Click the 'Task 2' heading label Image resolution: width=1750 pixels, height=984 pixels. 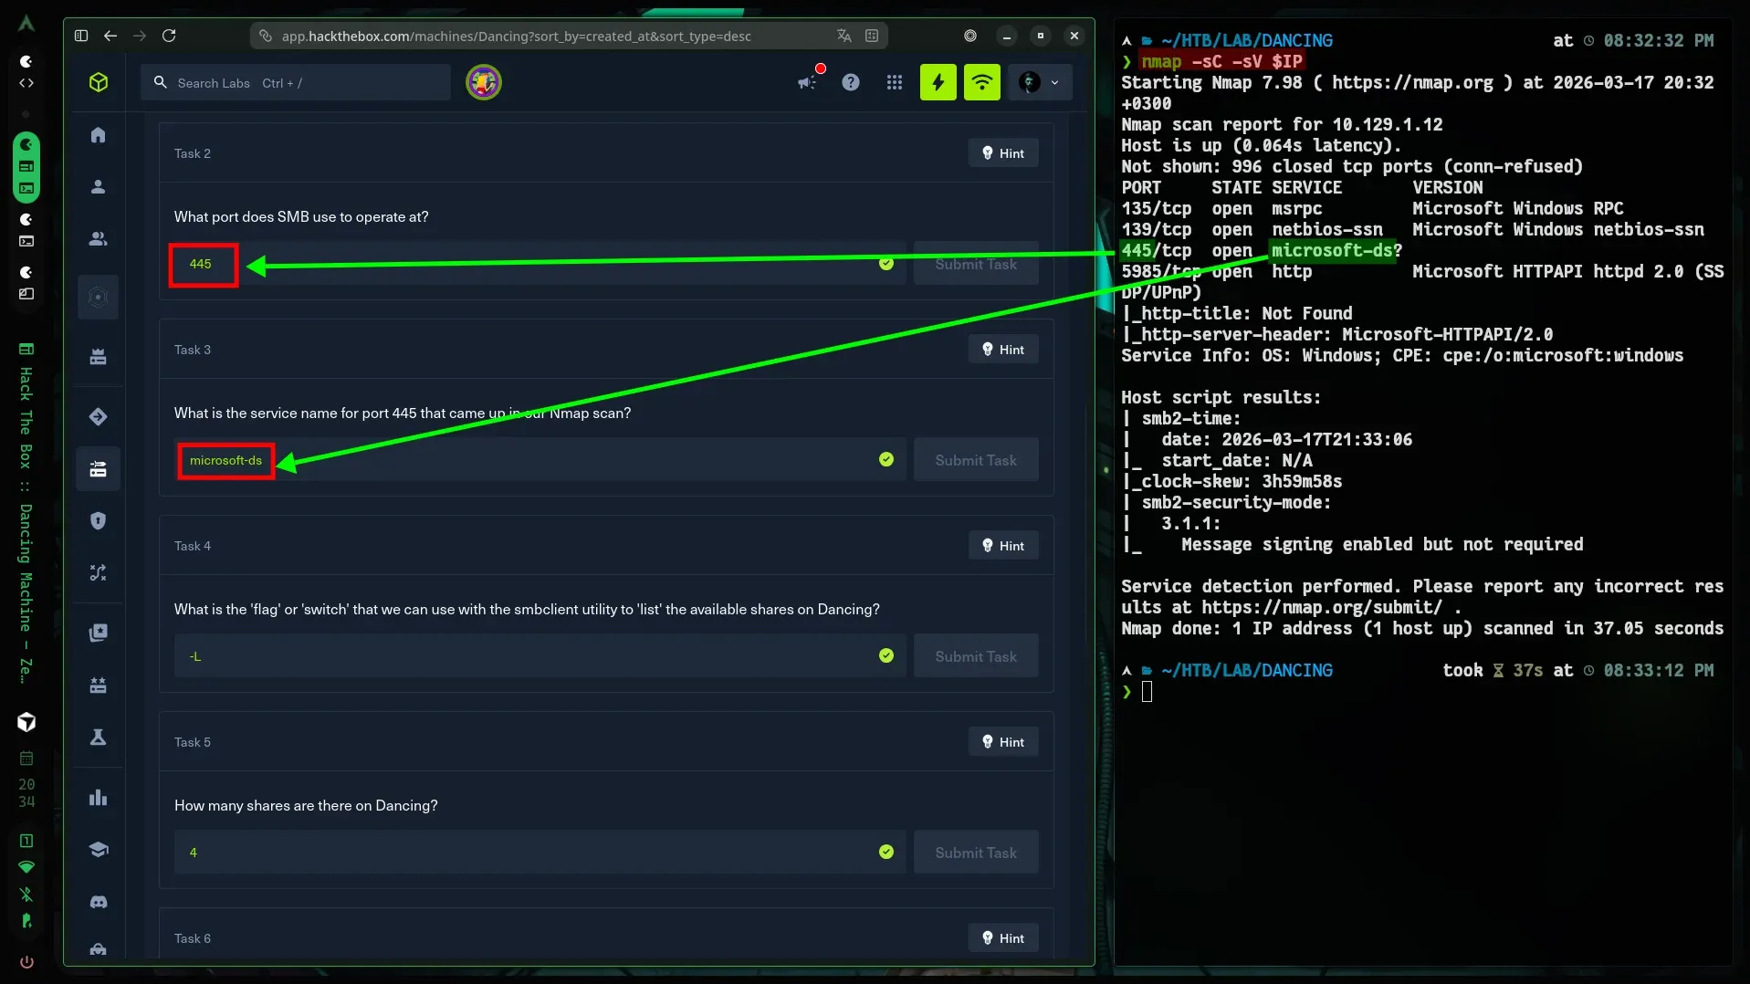(x=193, y=153)
